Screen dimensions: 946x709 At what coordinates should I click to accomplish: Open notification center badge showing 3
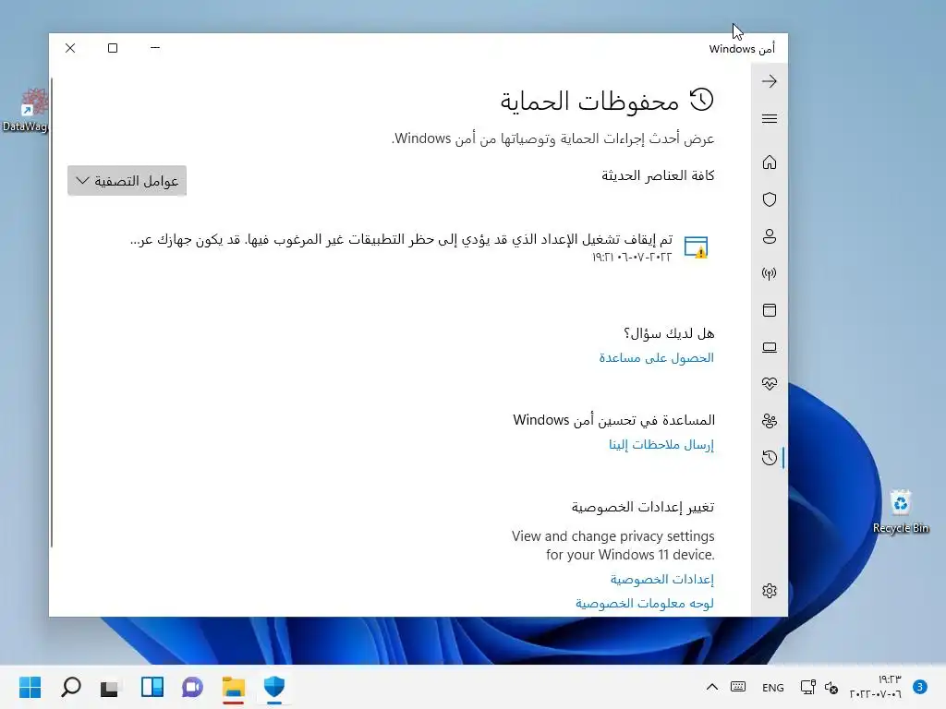(920, 687)
